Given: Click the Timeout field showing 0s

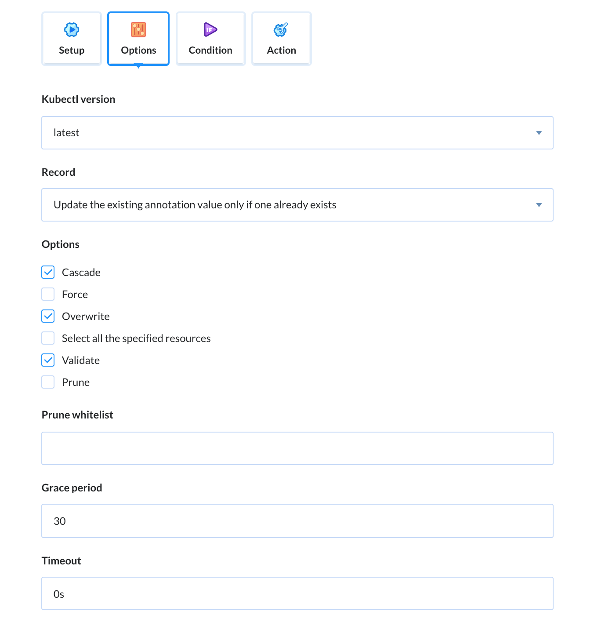Looking at the screenshot, I should (297, 593).
